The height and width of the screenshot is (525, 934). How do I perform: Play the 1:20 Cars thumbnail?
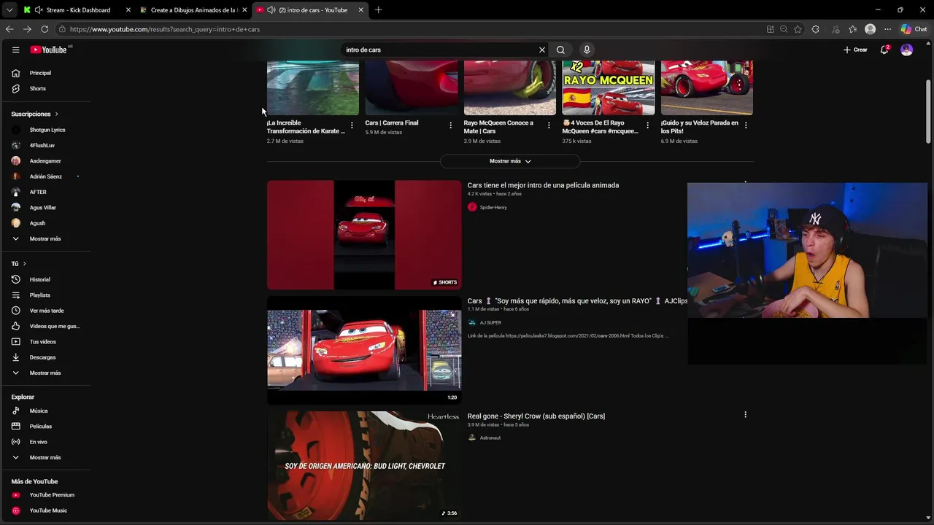[x=364, y=350]
